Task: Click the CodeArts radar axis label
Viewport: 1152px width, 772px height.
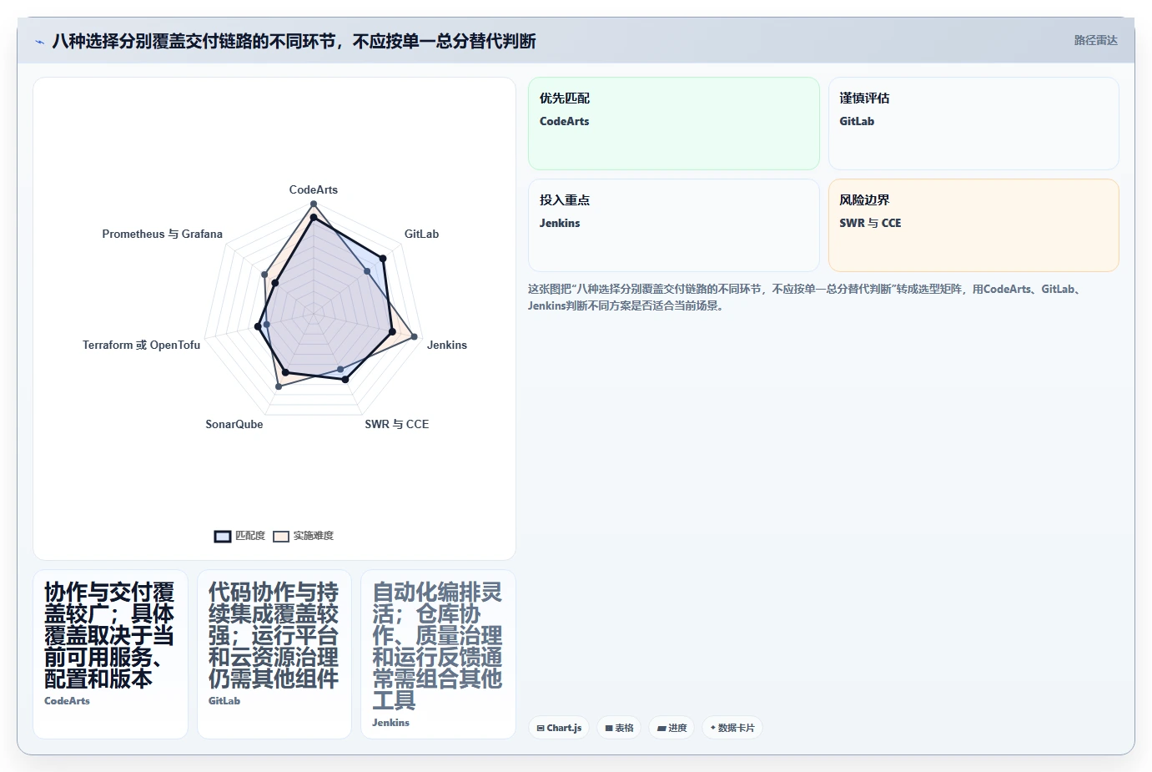Action: tap(314, 189)
